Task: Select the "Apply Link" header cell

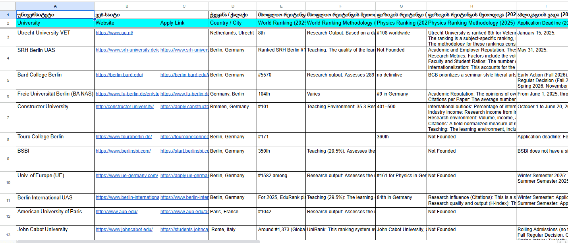Action: 184,23
